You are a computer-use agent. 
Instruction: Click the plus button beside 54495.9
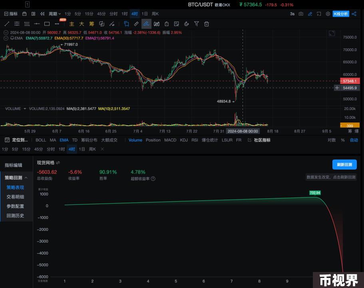pyautogui.click(x=337, y=88)
